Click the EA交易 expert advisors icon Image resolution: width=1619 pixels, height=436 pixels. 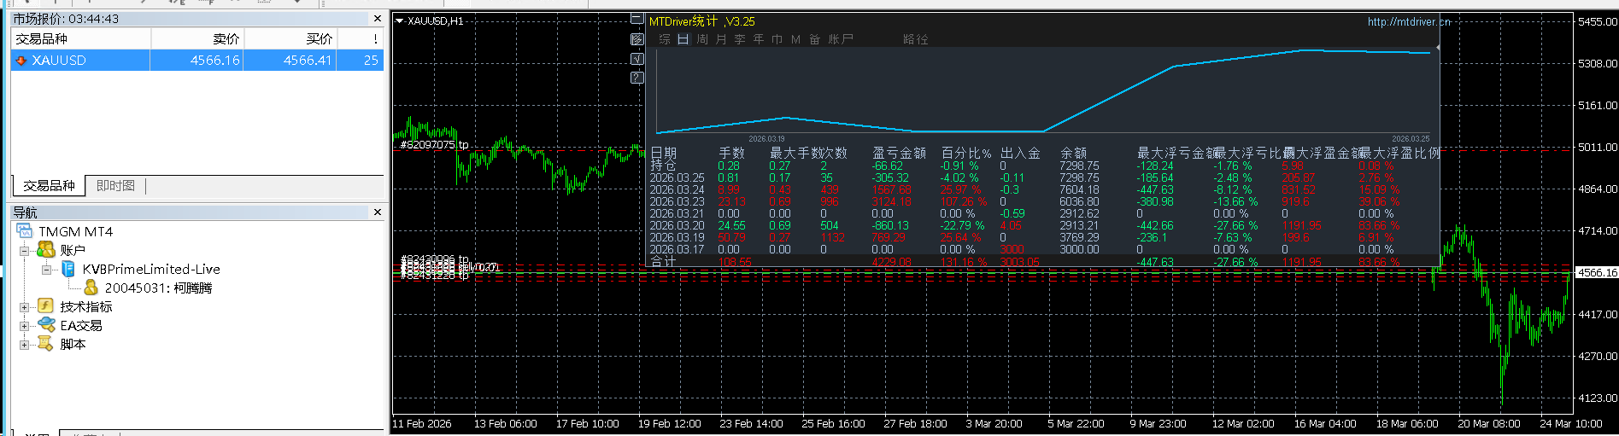[46, 325]
